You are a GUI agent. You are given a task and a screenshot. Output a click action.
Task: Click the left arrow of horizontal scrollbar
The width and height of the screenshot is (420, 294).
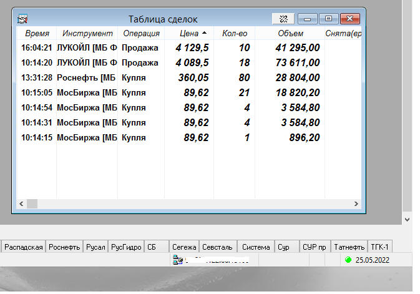21,204
